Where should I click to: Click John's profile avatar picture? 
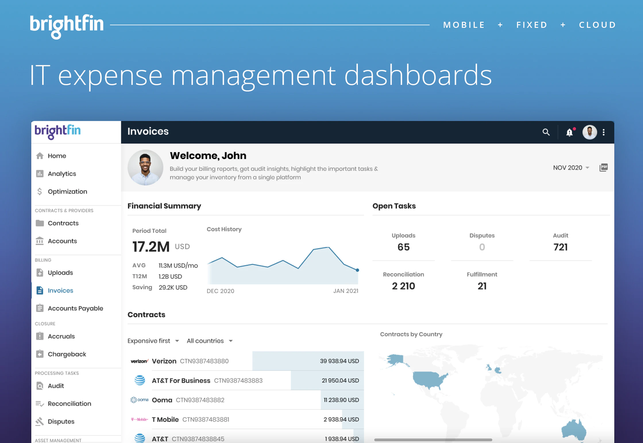[x=590, y=132]
